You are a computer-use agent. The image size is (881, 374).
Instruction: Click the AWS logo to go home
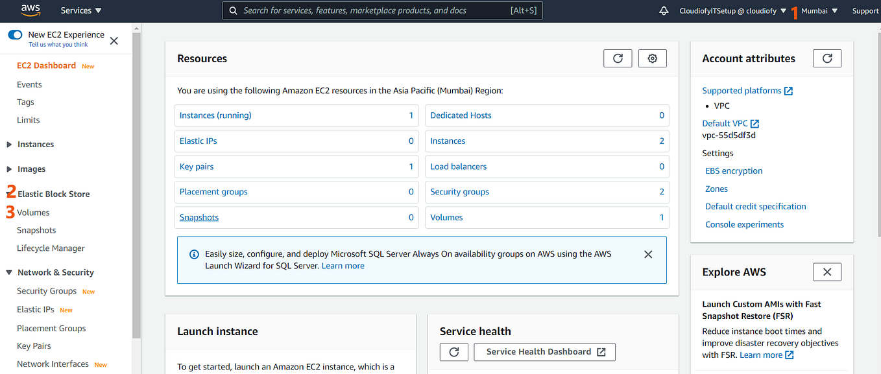pyautogui.click(x=30, y=10)
